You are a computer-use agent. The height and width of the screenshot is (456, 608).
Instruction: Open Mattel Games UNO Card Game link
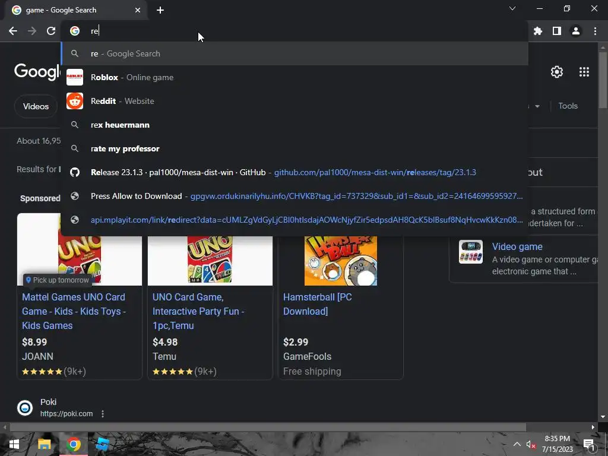pos(74,311)
